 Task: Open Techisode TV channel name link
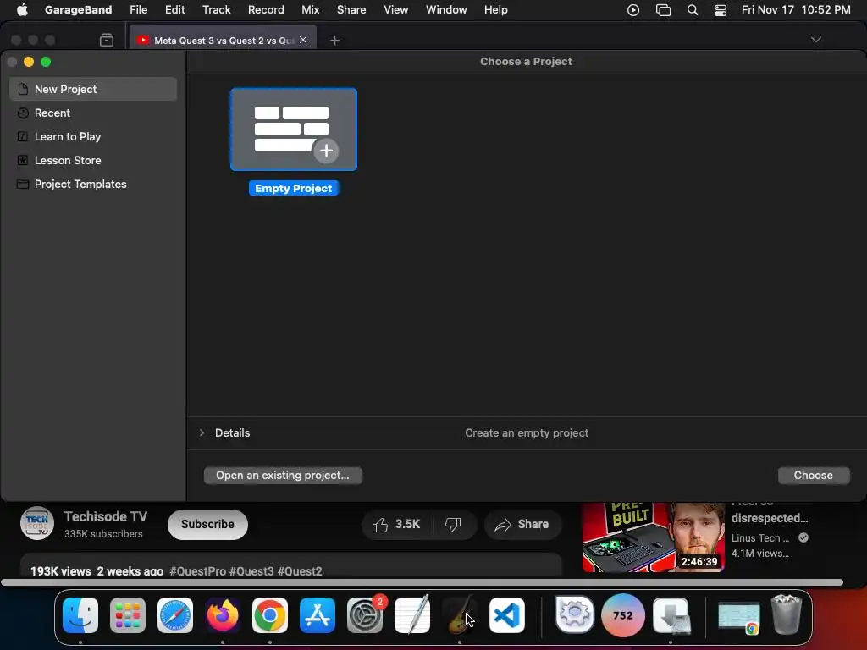[106, 517]
